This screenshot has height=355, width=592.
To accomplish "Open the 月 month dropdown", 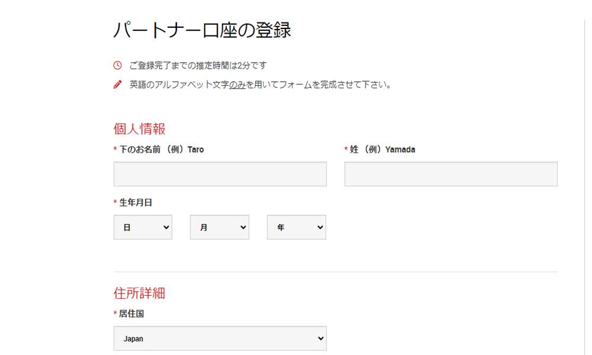I will pyautogui.click(x=219, y=227).
